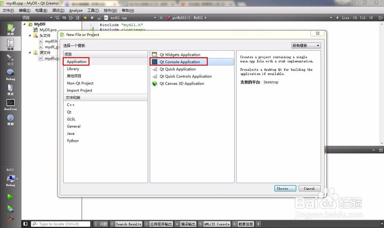Collapse the 头文件 folder node
The image size is (384, 228).
coord(30,35)
